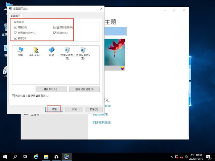Open the Windows Start menu
This screenshot has width=215, height=161.
point(5,157)
